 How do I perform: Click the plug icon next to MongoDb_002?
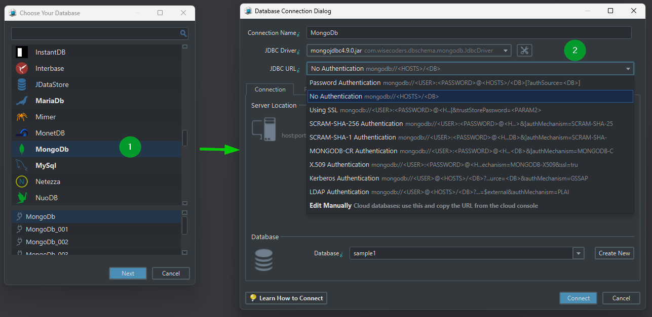(x=20, y=242)
